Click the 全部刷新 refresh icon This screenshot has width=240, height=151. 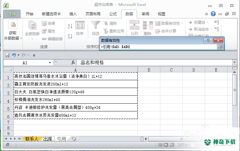[x=32, y=25]
